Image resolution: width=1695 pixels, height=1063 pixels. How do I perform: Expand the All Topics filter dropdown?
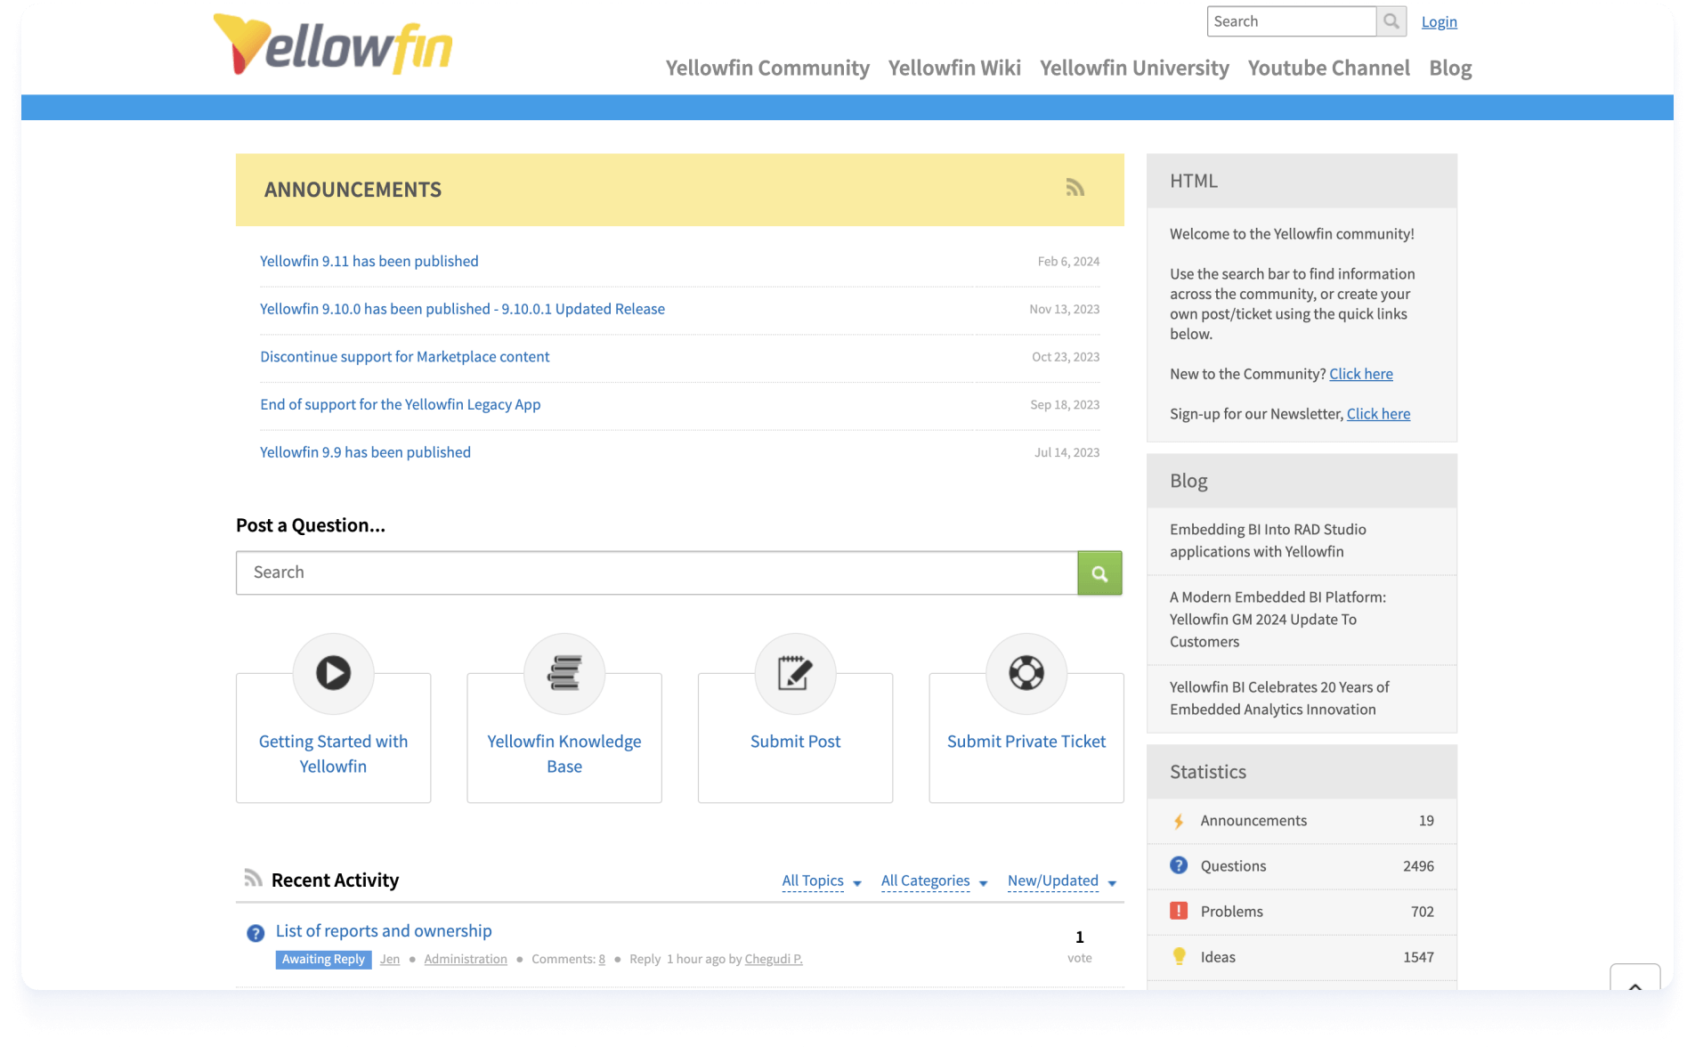(x=821, y=880)
